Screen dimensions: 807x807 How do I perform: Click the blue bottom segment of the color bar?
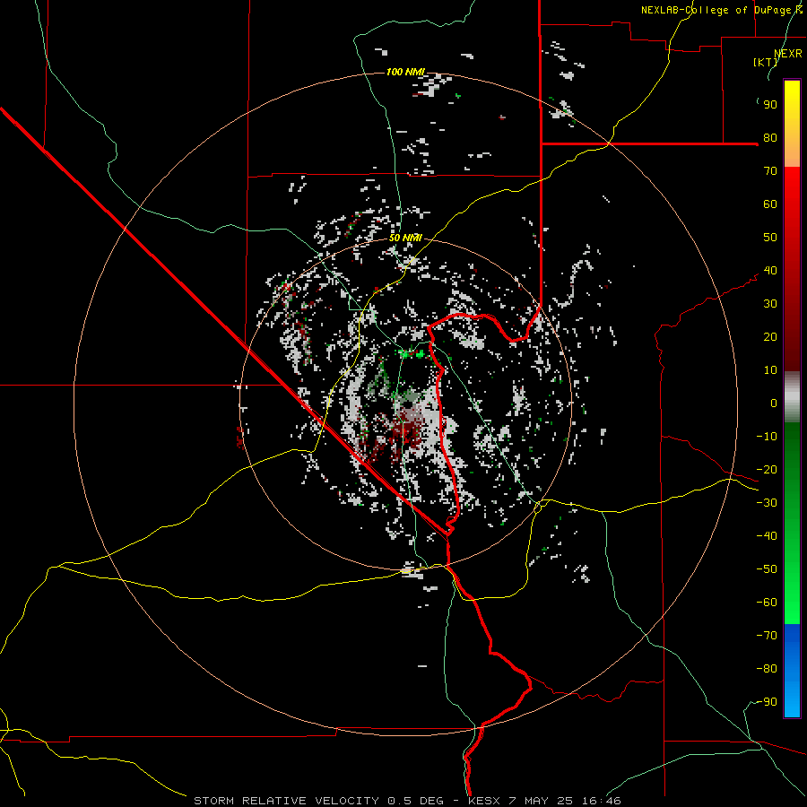click(792, 671)
